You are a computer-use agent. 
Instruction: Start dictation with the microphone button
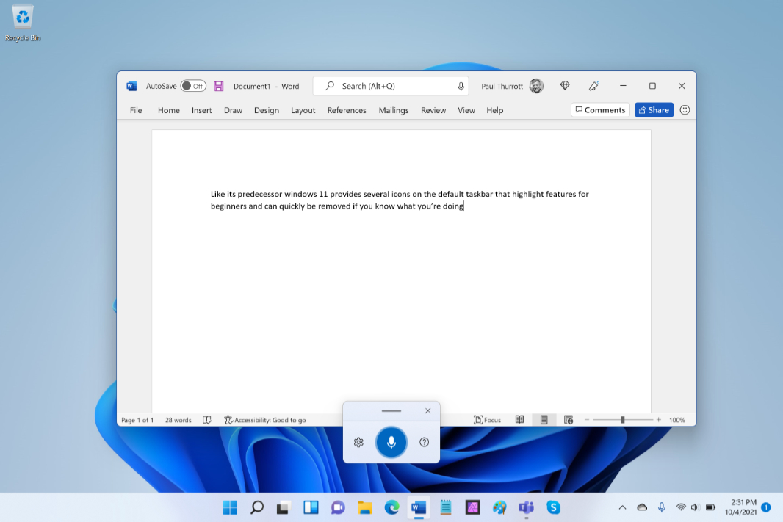pos(391,442)
